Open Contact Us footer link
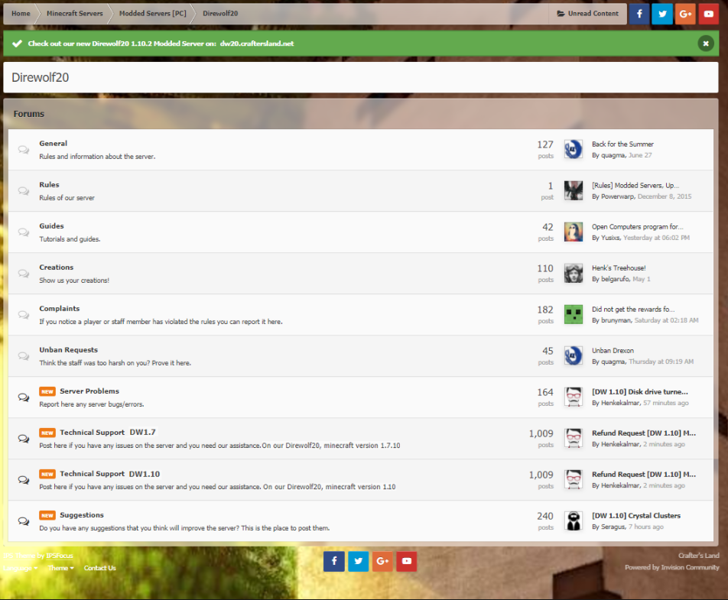 (x=100, y=568)
